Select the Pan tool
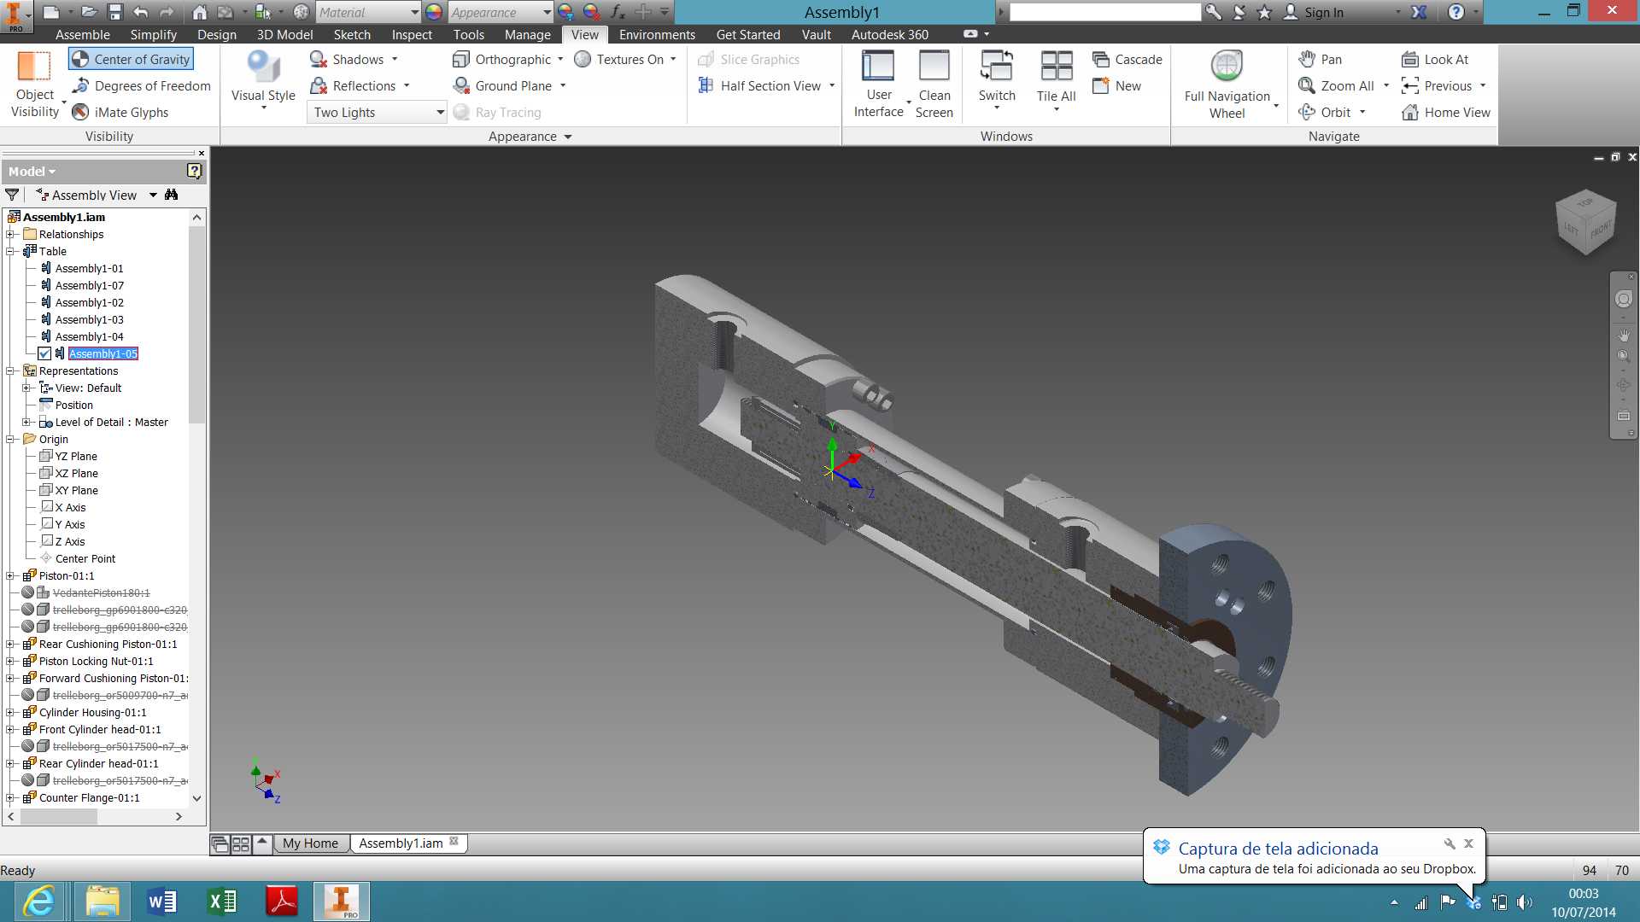The height and width of the screenshot is (922, 1640). point(1320,59)
